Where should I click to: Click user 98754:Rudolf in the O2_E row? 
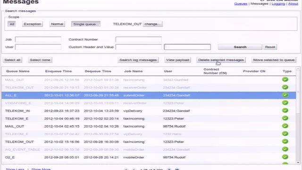pos(174,157)
